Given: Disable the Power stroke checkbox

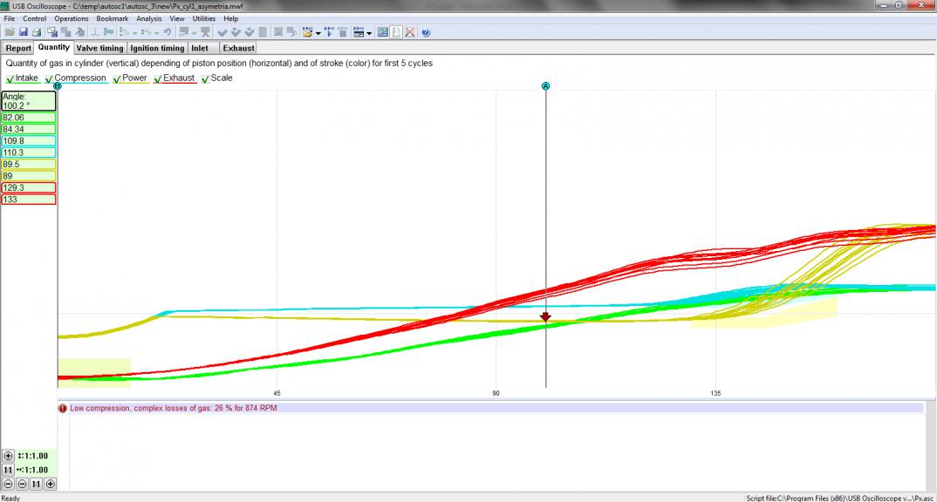Looking at the screenshot, I should (x=117, y=78).
